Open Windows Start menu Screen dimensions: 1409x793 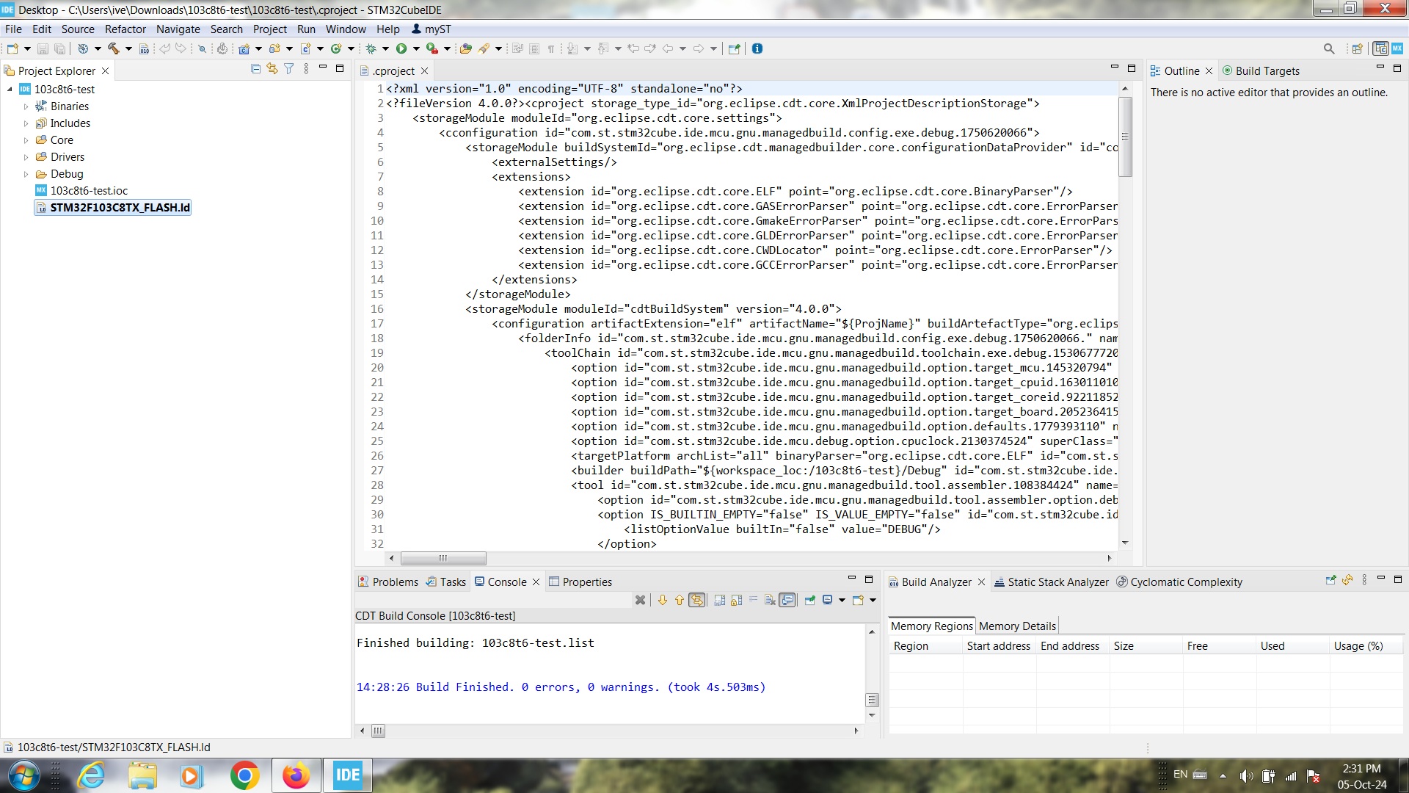click(x=23, y=775)
